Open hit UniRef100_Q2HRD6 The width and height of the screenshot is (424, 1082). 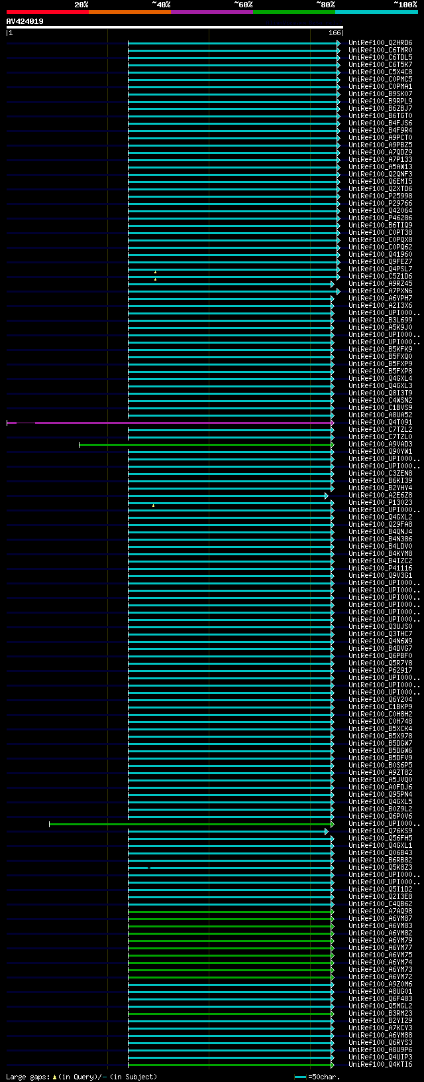[380, 43]
